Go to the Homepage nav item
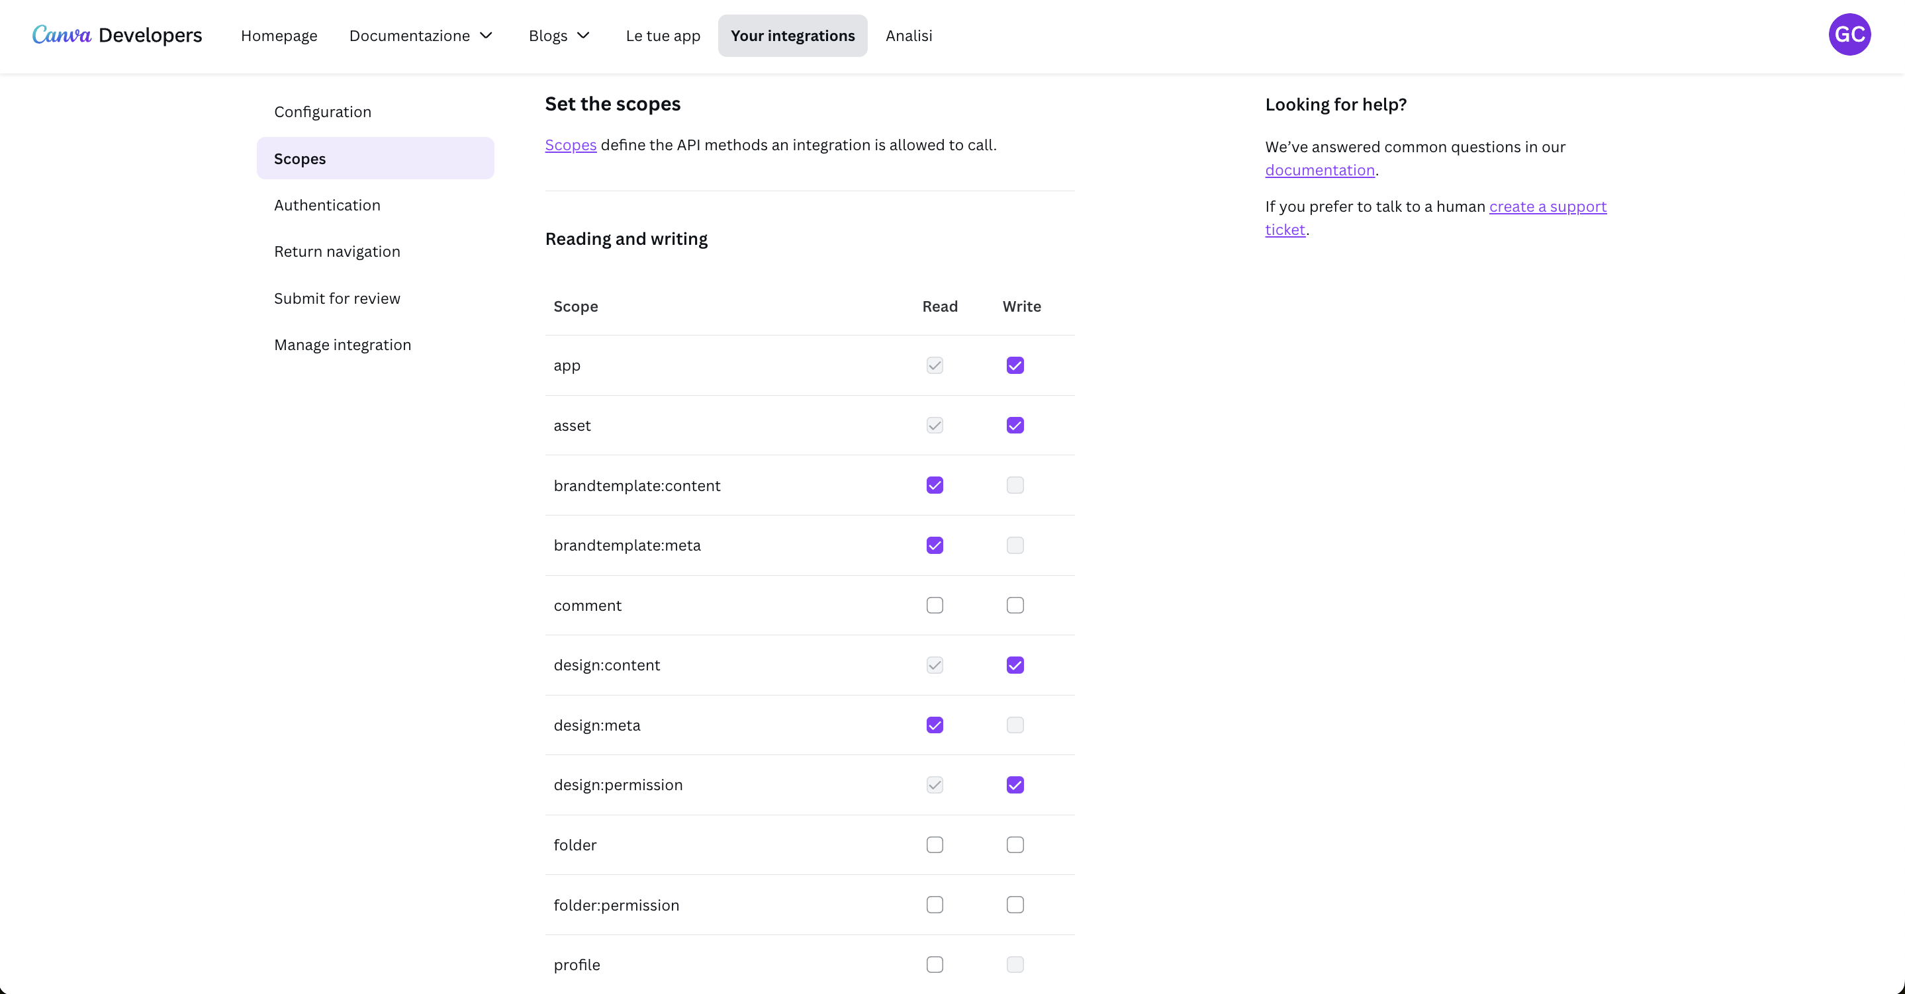This screenshot has height=994, width=1905. [x=279, y=36]
